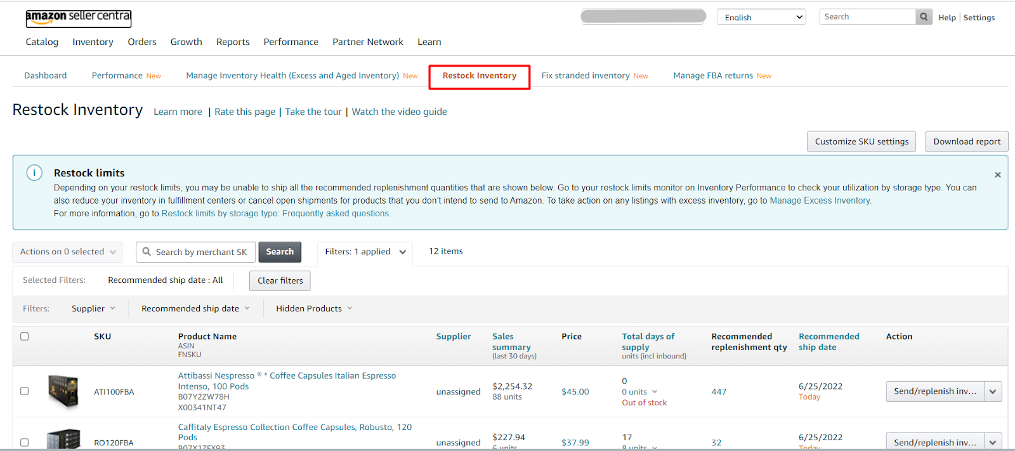Open Manage Excess Inventory link
Image resolution: width=1015 pixels, height=451 pixels.
[820, 200]
